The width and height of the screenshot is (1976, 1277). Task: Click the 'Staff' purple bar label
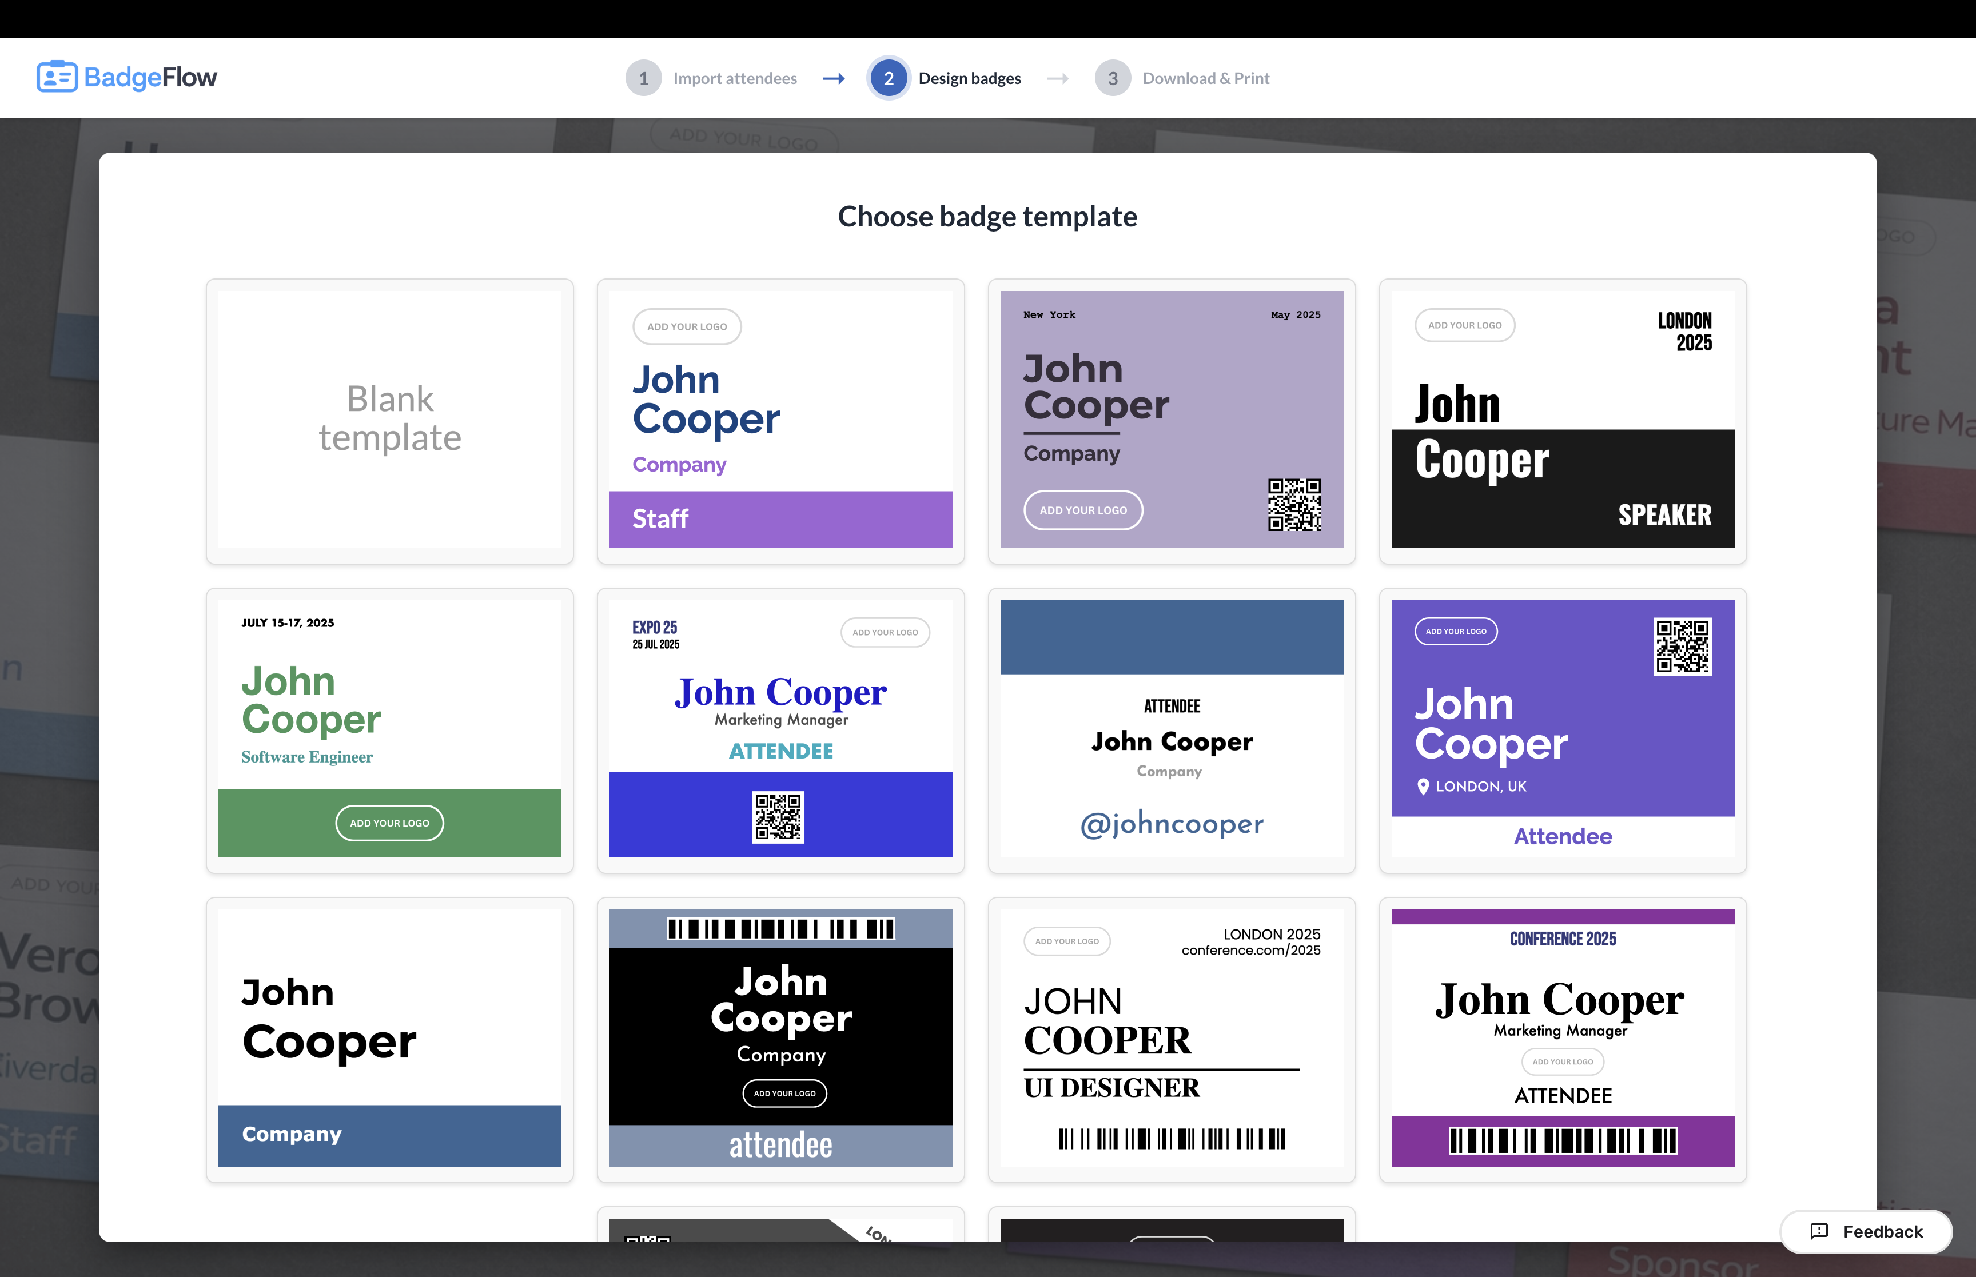click(660, 519)
